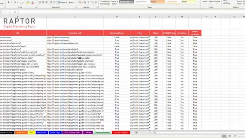The width and height of the screenshot is (245, 138).
Task: Increase indent in Alignment group
Action: 54,2
